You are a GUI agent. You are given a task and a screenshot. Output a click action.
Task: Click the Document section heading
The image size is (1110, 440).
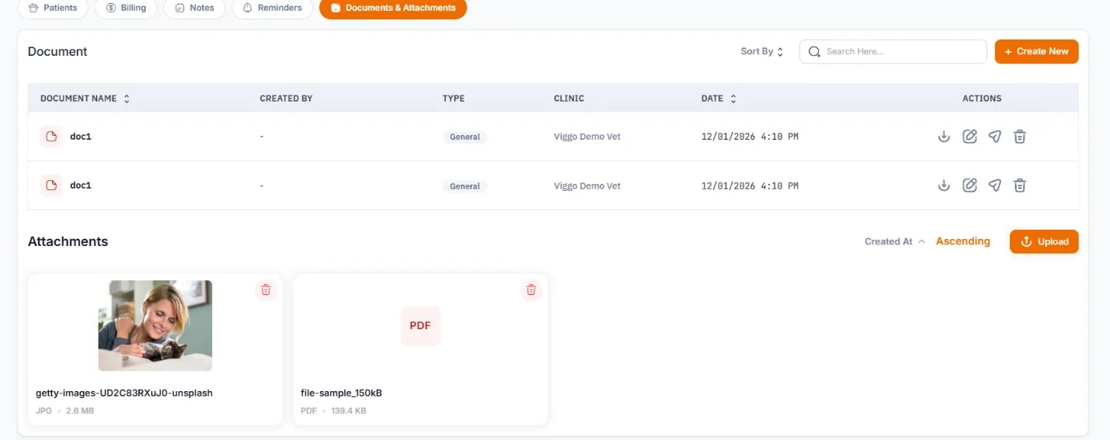57,52
